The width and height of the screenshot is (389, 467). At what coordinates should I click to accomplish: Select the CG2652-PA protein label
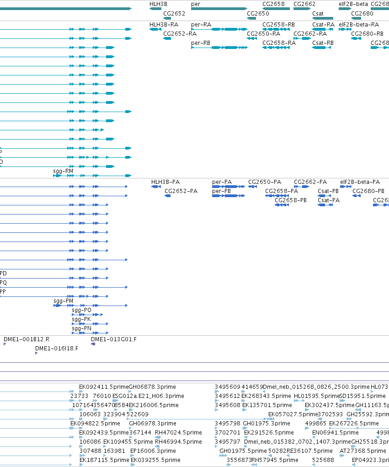[181, 191]
